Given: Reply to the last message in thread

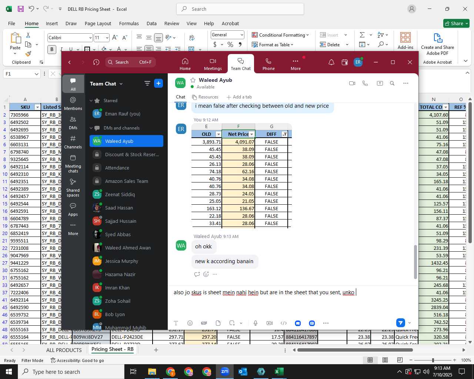Looking at the screenshot, I should (x=197, y=274).
